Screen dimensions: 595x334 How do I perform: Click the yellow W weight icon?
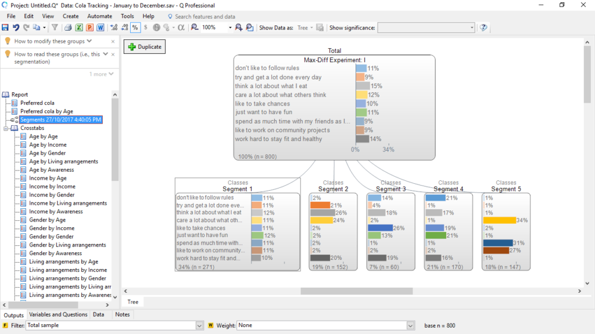pyautogui.click(x=210, y=325)
